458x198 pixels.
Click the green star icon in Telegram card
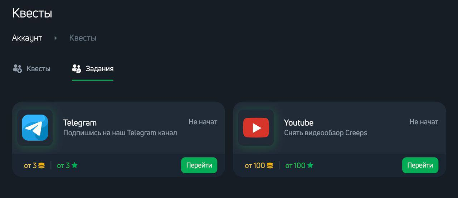click(x=74, y=165)
